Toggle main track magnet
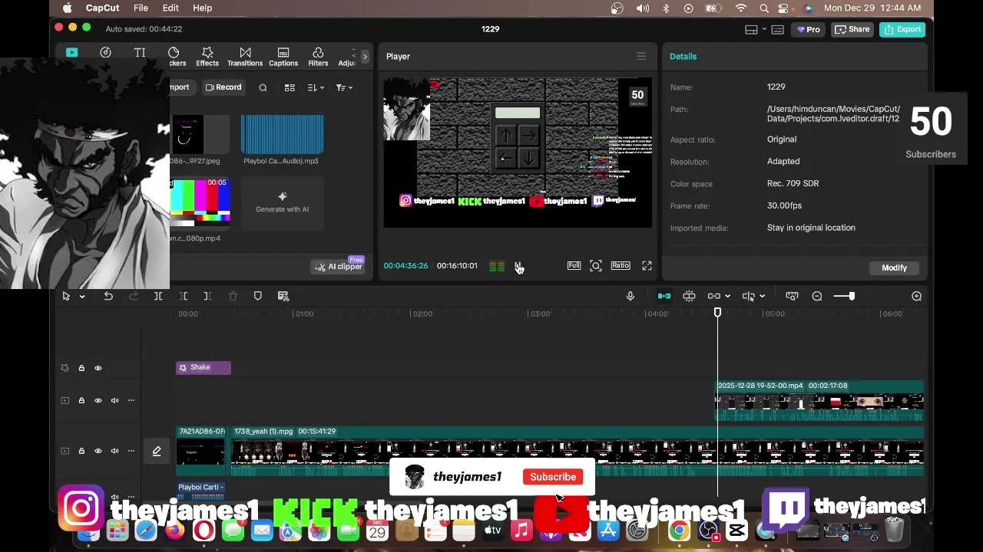983x552 pixels. point(664,296)
